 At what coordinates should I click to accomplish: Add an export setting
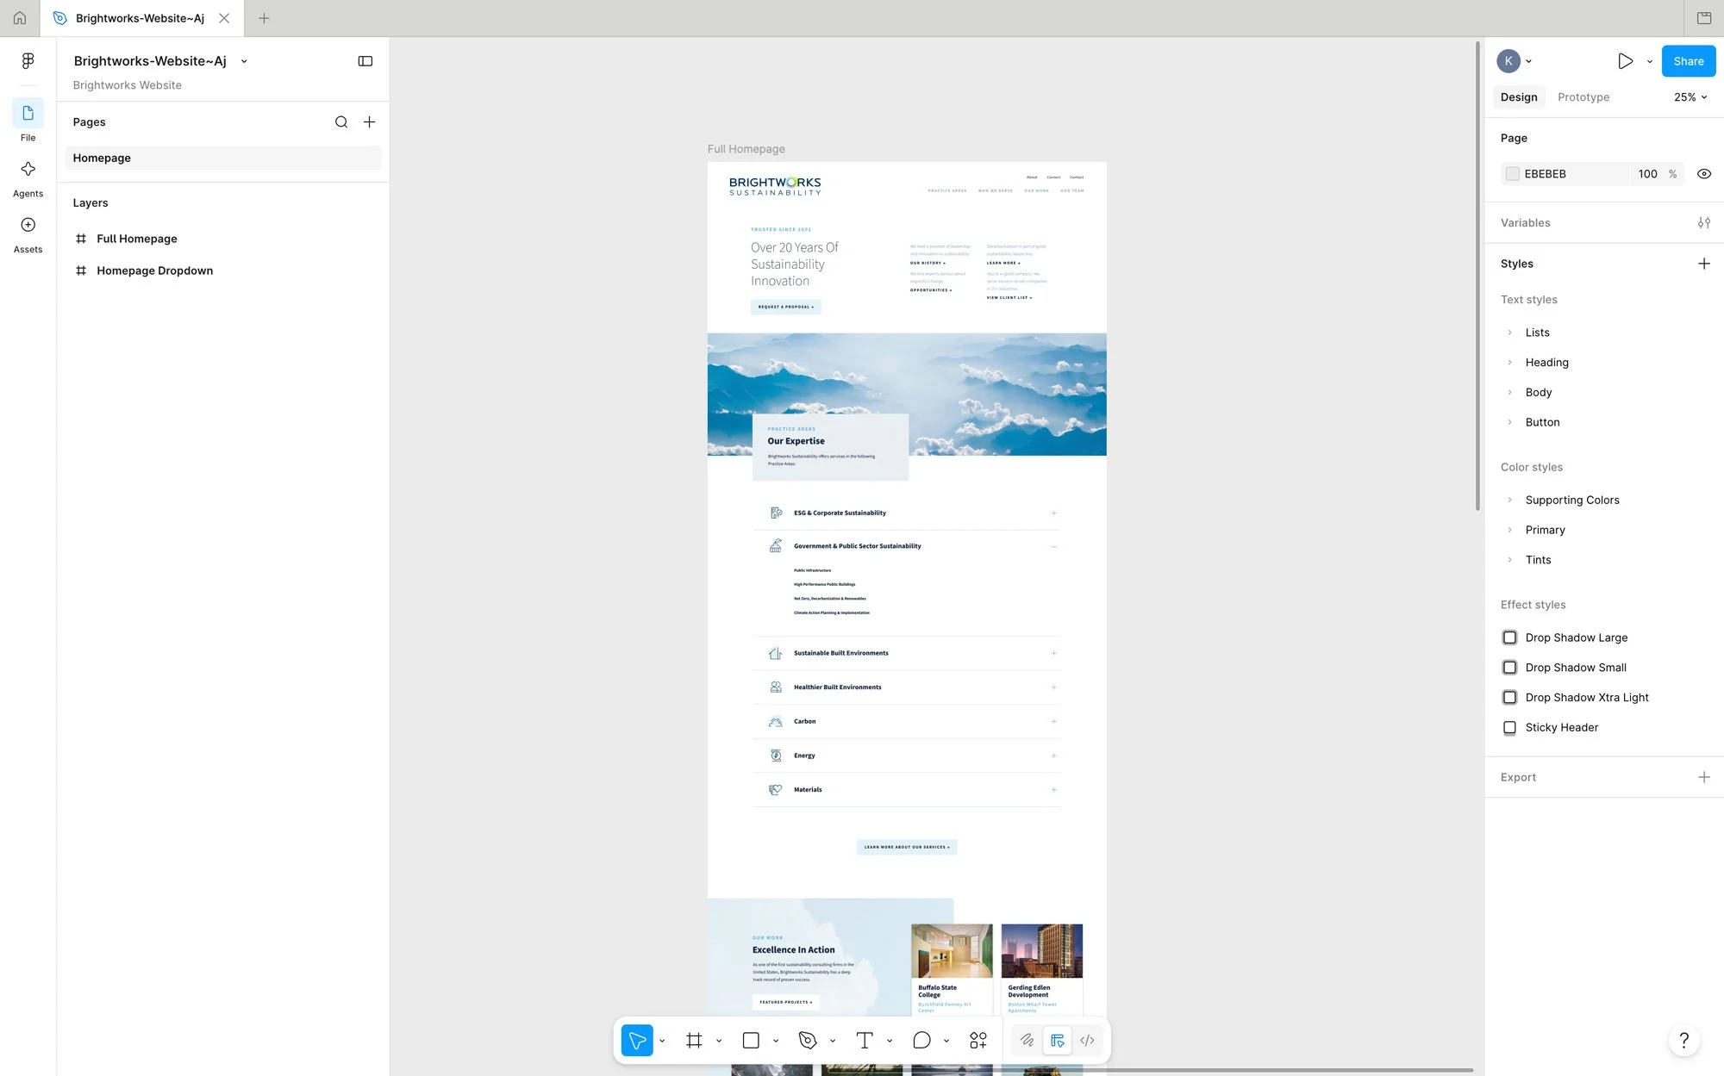[1704, 777]
